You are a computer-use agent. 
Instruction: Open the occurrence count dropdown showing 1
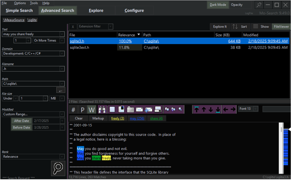[28, 40]
